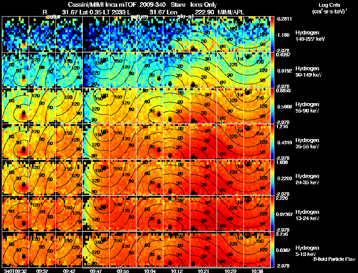Click the color bar of the 55-90 keV row
Image resolution: width=358 pixels, height=273 pixels.
click(x=273, y=106)
